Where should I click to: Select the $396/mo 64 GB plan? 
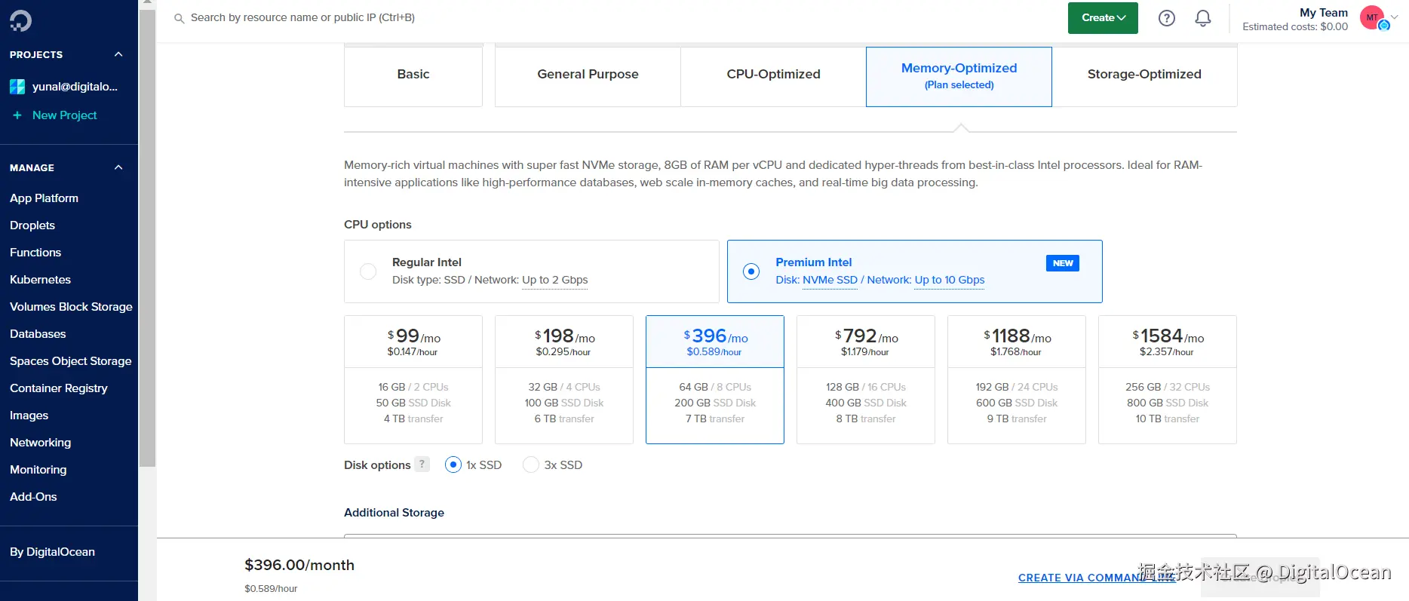[715, 379]
